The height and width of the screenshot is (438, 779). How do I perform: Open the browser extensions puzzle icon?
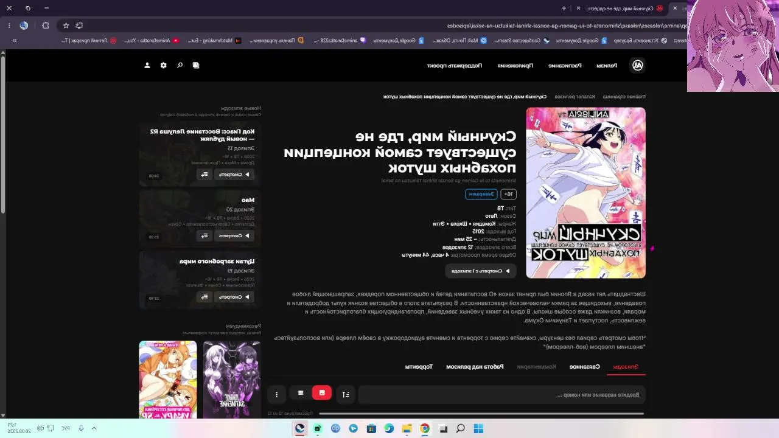coord(46,26)
